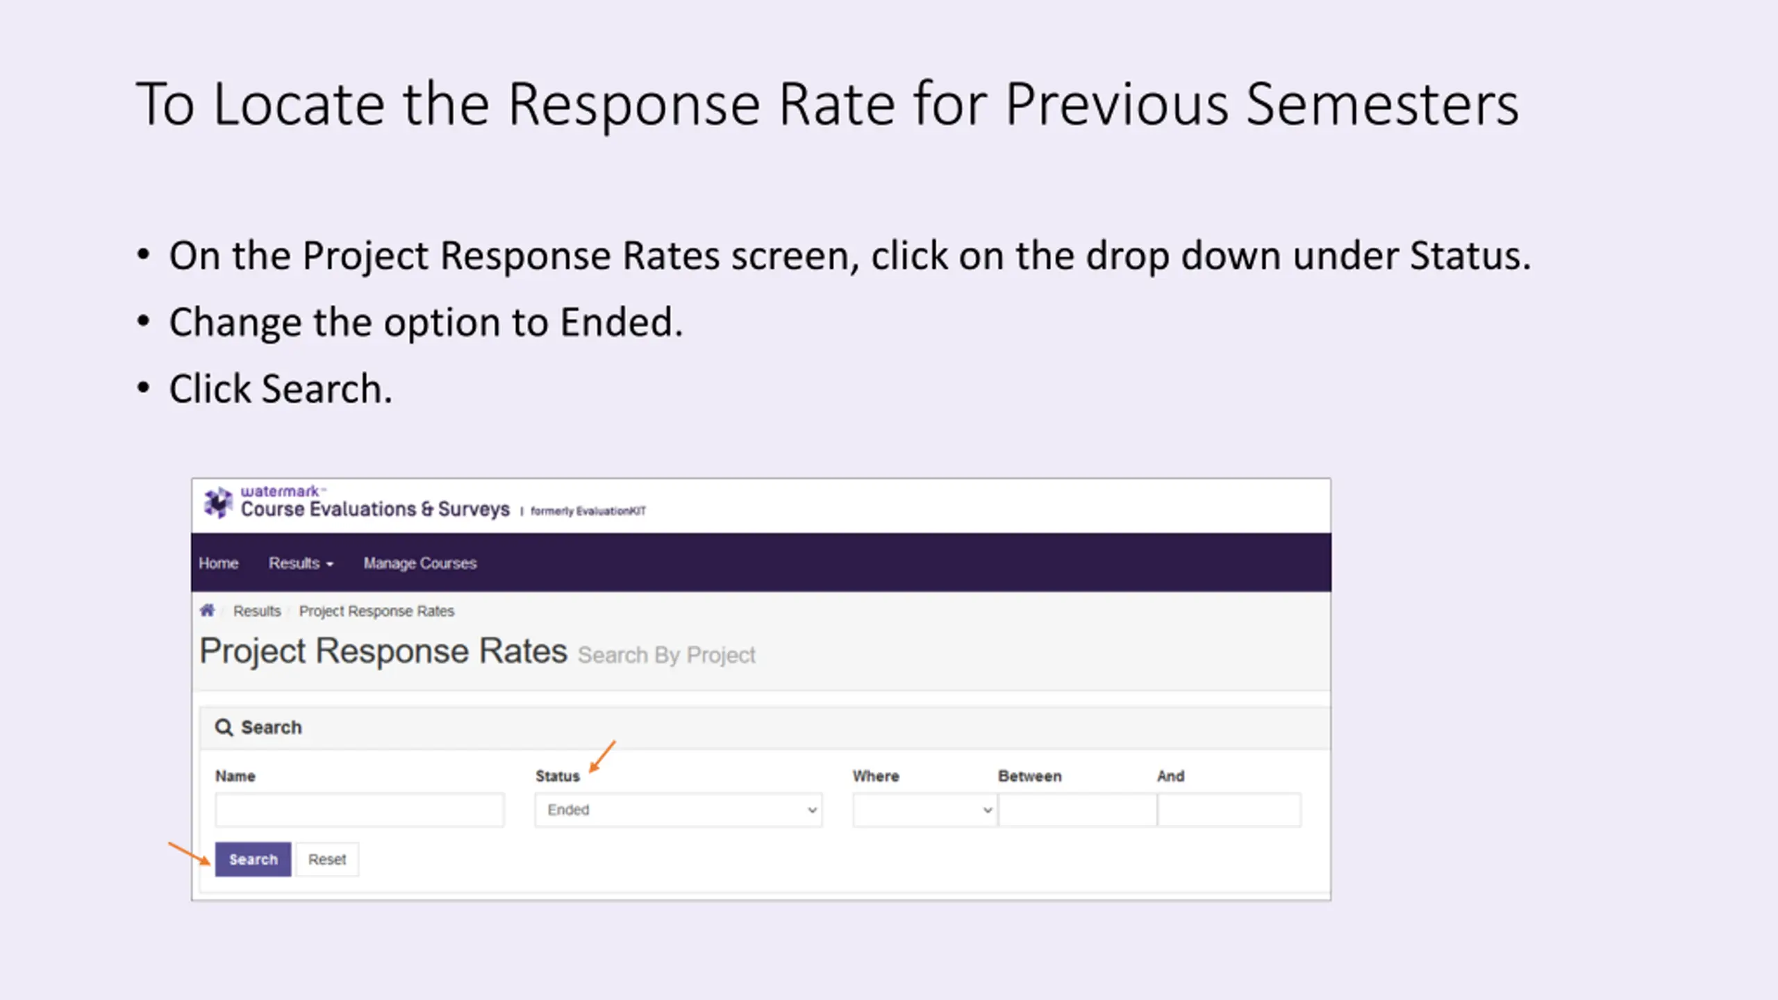Open the Status dropdown showing Ended
This screenshot has height=1000, width=1778.
coord(679,810)
